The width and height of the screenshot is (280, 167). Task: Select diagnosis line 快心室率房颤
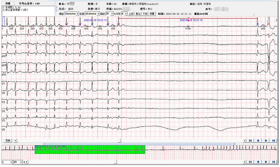coord(15,10)
